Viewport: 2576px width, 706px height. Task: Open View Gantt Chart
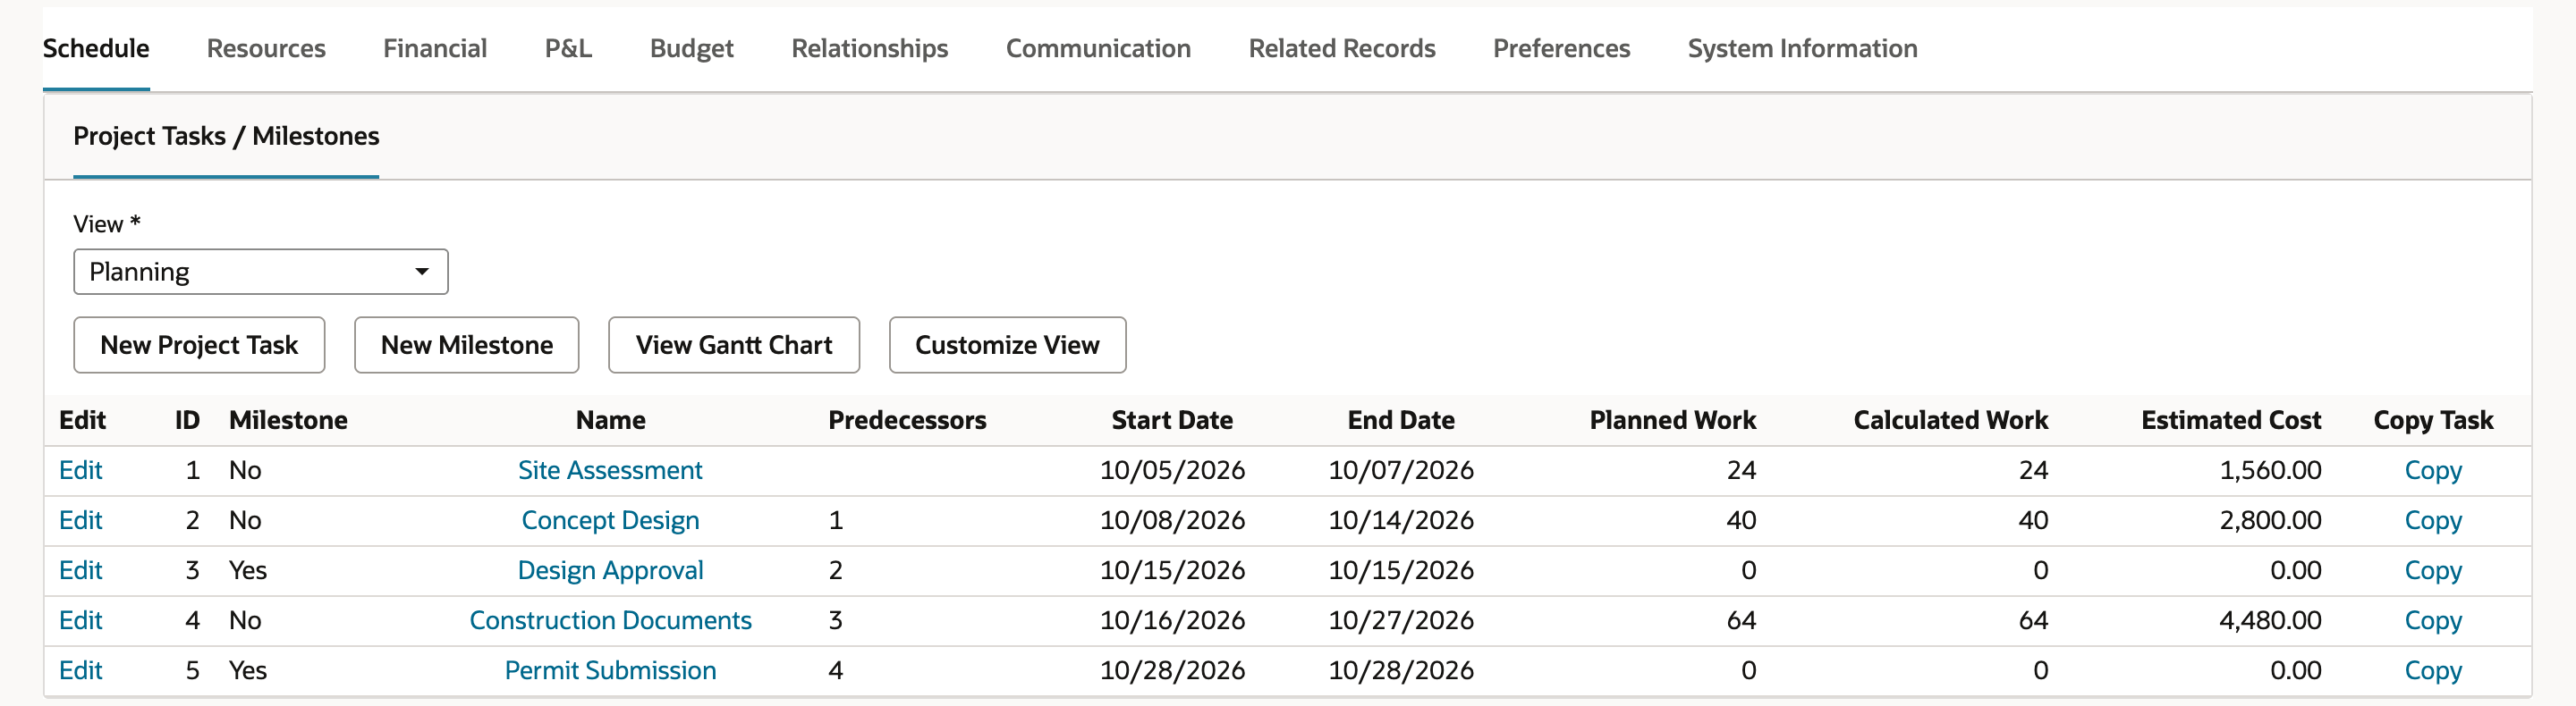734,345
